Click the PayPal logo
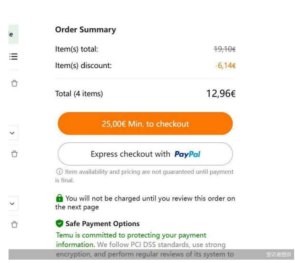Screen dimensions: 295x263 187,154
